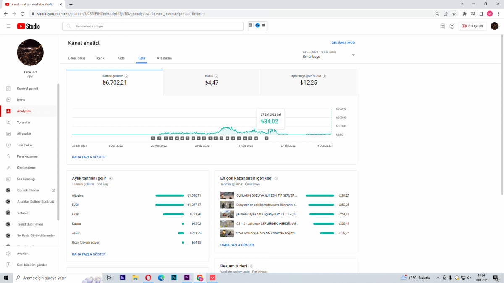Switch to Genel bakış tab
Image resolution: width=504 pixels, height=283 pixels.
76,58
